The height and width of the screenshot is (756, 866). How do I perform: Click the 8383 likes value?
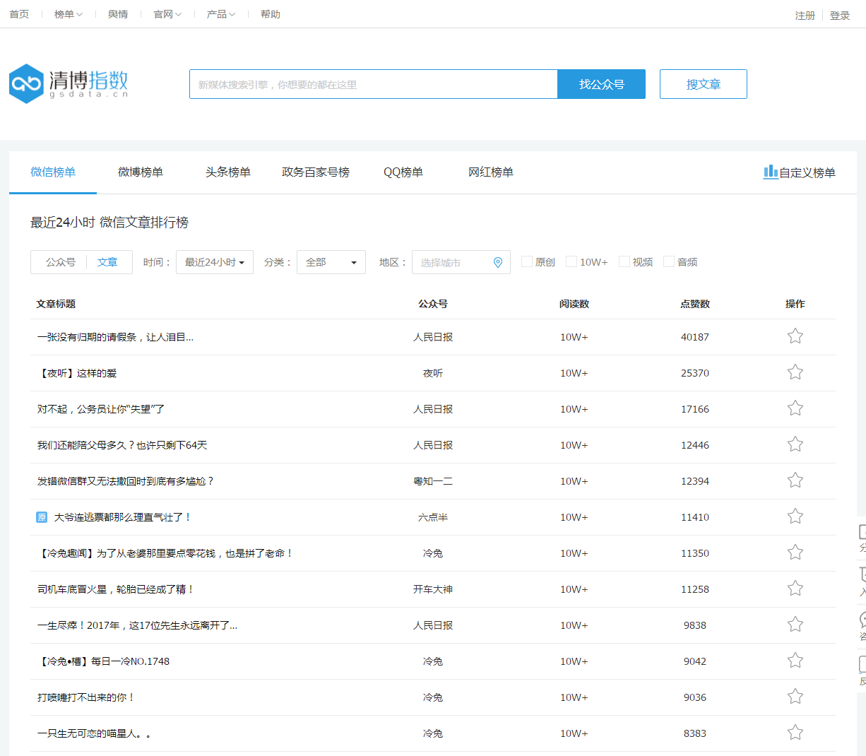695,733
